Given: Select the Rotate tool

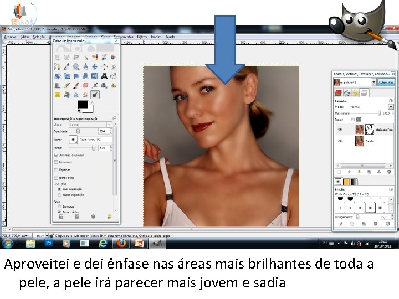Looking at the screenshot, I should pyautogui.click(x=58, y=76).
